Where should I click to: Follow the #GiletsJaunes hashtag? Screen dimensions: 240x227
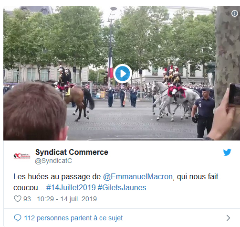(x=122, y=188)
